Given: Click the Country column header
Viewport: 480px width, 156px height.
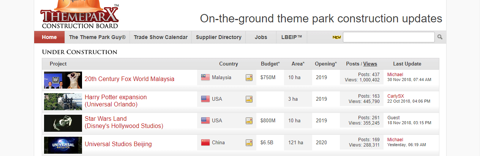Looking at the screenshot, I should point(229,64).
